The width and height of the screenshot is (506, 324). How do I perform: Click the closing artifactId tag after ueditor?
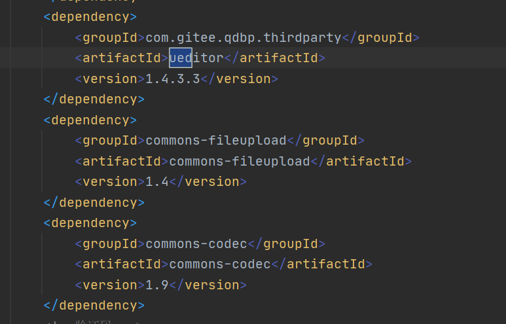click(275, 58)
